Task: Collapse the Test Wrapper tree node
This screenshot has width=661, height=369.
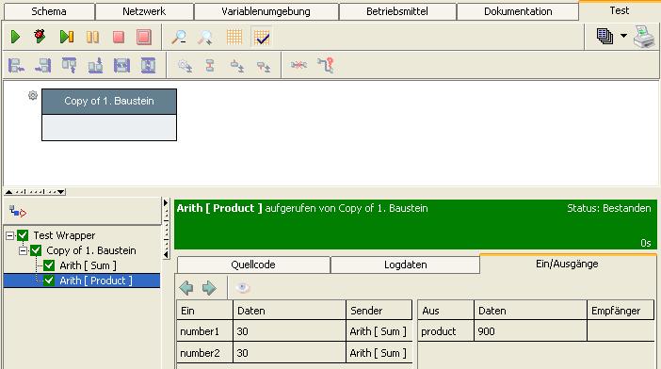Action: coord(10,235)
